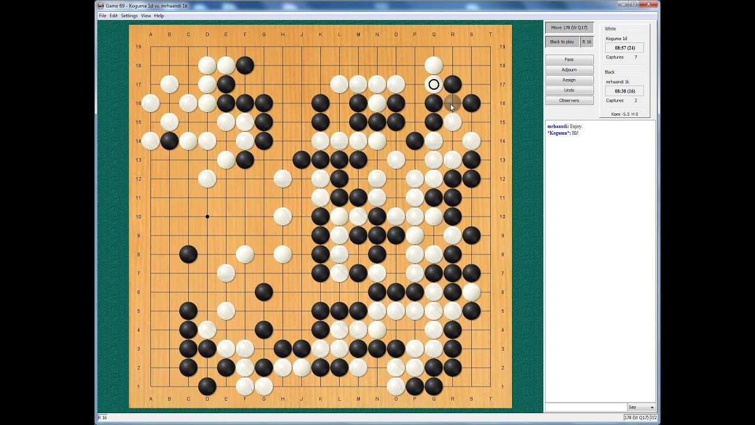Viewport: 755px width, 425px height.
Task: Click the black stone at R17
Action: [x=452, y=84]
